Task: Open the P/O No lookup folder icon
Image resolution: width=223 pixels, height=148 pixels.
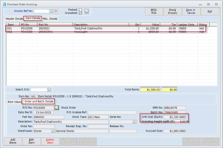Action: pos(56,108)
